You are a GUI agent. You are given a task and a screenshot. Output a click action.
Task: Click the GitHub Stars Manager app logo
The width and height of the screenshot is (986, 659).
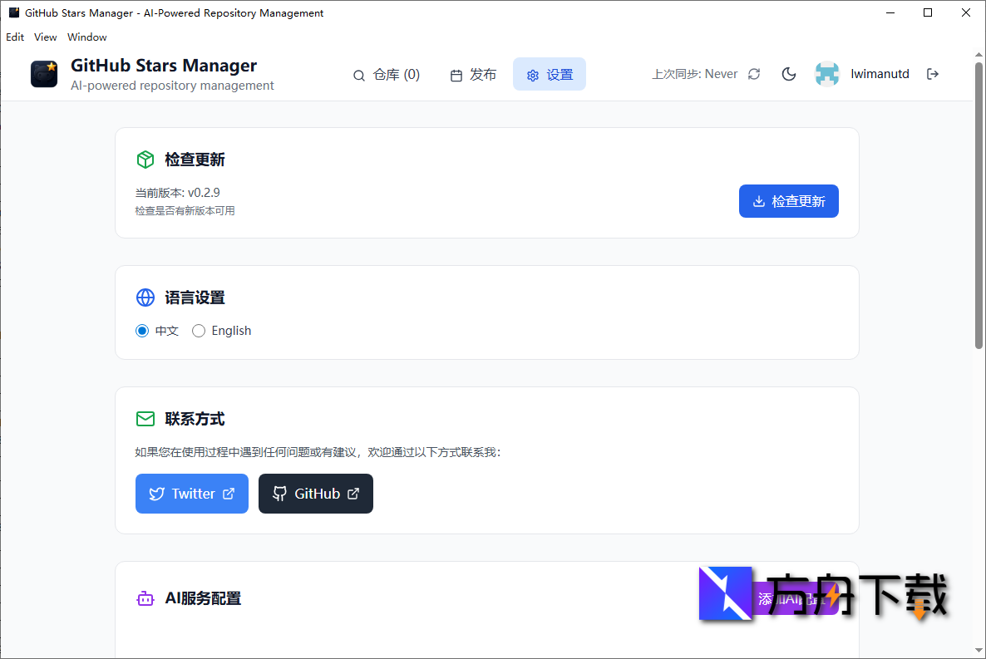[43, 74]
